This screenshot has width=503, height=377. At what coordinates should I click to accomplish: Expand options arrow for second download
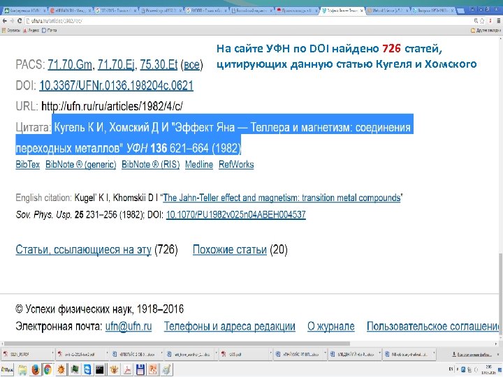107,354
